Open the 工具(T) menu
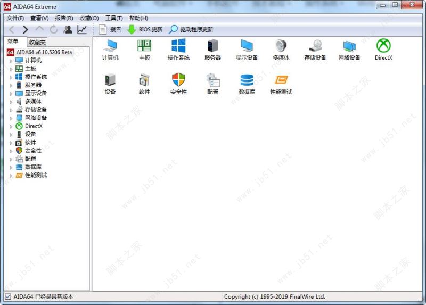Screen dimensions: 426x305 (x=114, y=18)
